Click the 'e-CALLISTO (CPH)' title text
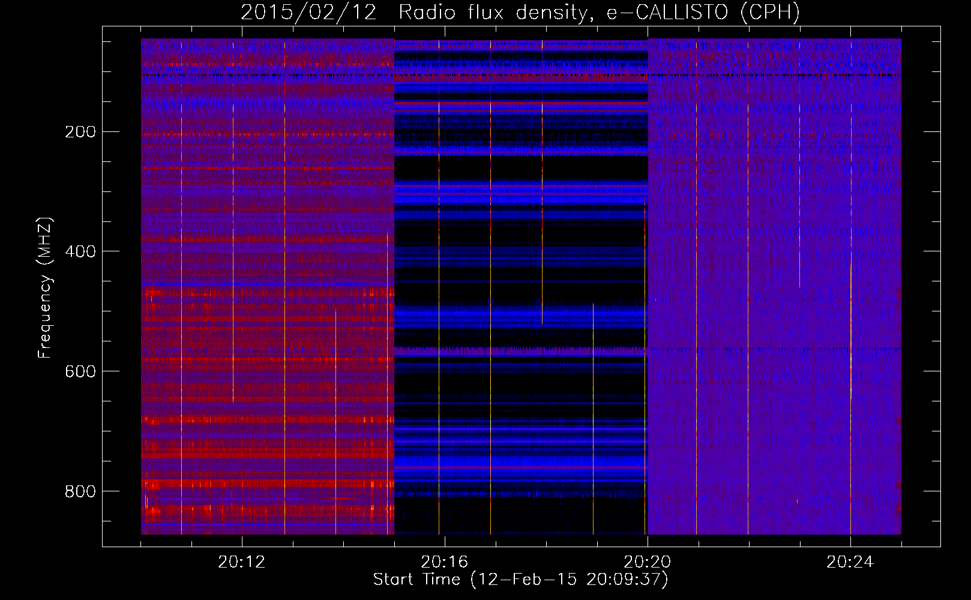 tap(703, 13)
